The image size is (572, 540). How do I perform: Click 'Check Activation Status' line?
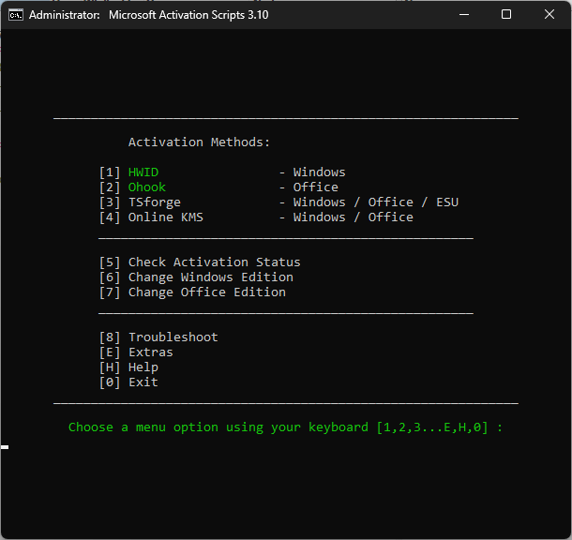[x=215, y=262]
